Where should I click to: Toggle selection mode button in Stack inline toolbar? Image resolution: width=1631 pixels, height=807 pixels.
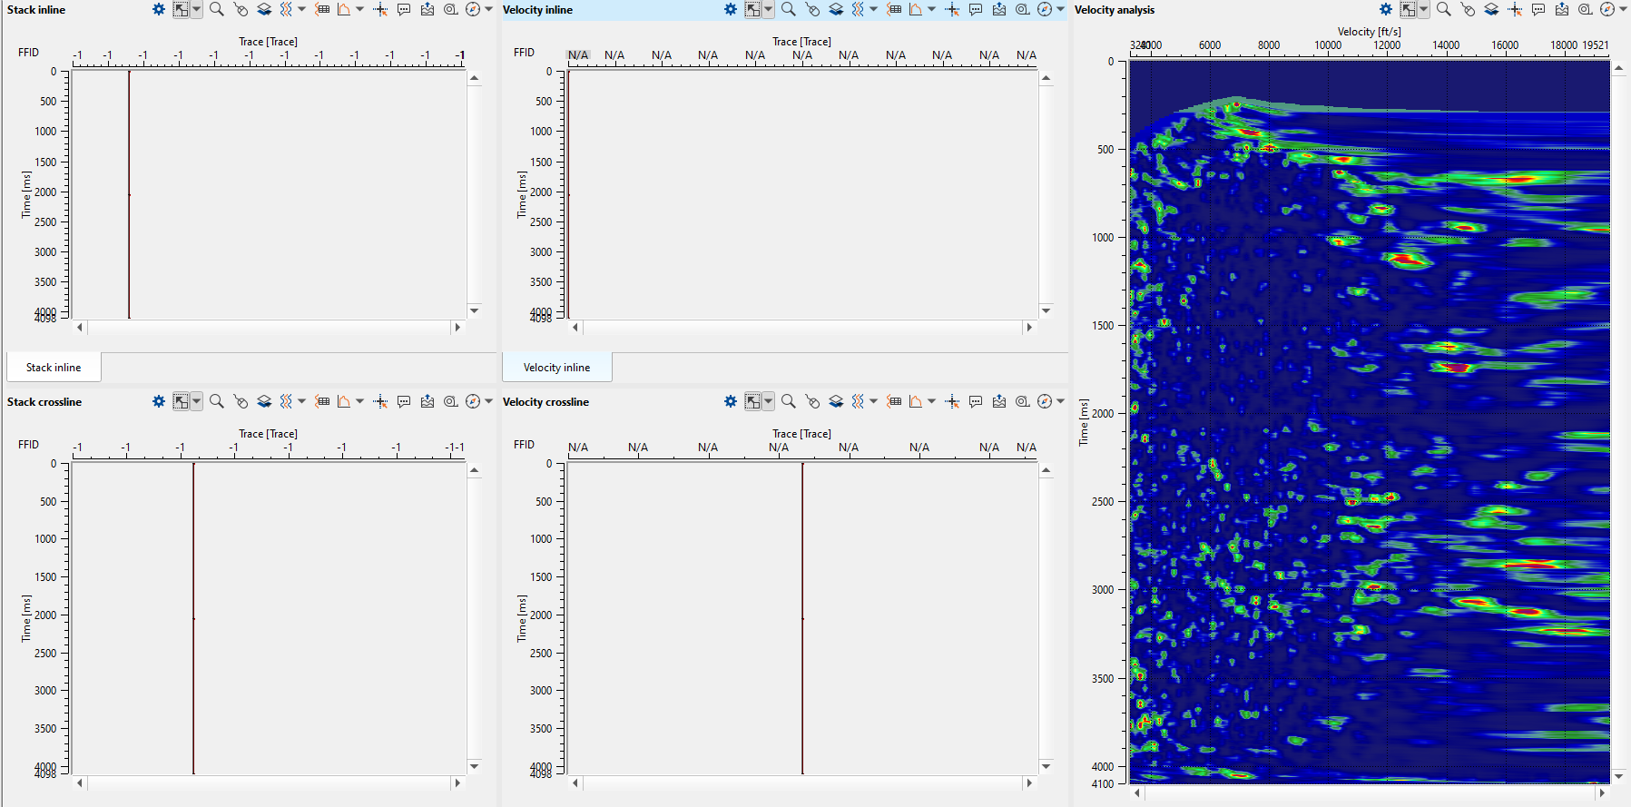click(x=182, y=10)
